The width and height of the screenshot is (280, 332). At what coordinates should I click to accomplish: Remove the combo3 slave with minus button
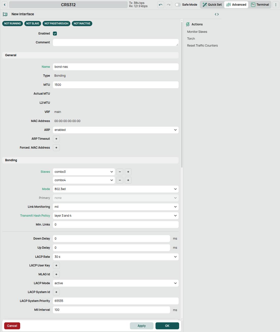coord(120,172)
